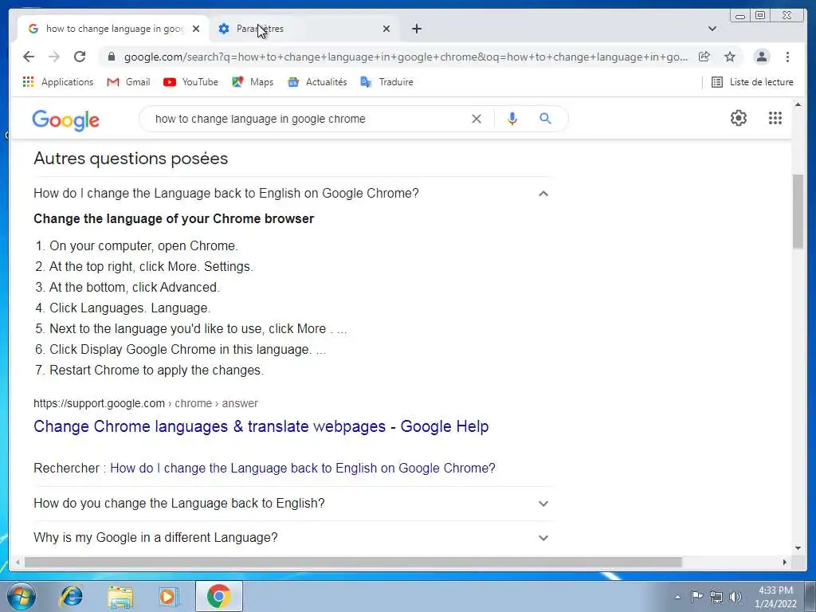Close the Paramètres tab
The width and height of the screenshot is (816, 612).
click(386, 29)
